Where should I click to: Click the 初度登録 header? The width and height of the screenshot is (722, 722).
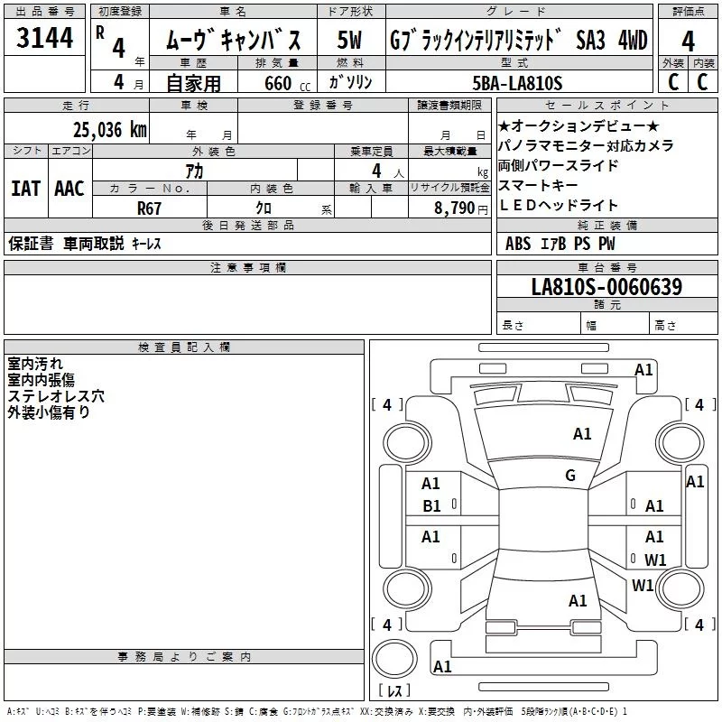coord(120,11)
